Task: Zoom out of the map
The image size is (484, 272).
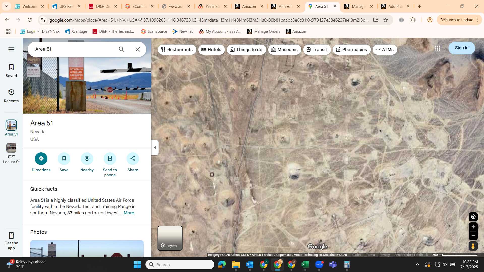Action: coord(473,236)
